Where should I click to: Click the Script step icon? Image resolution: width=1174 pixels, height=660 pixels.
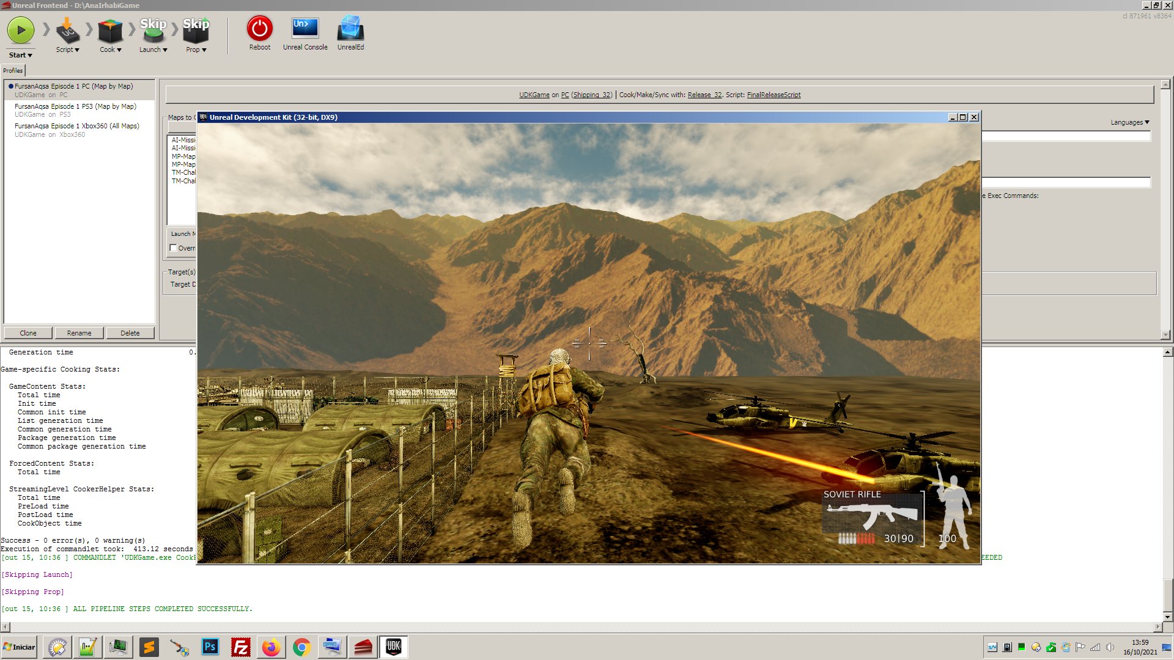click(67, 30)
